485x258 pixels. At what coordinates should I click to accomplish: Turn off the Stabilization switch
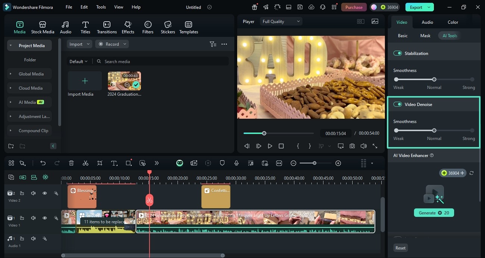397,53
